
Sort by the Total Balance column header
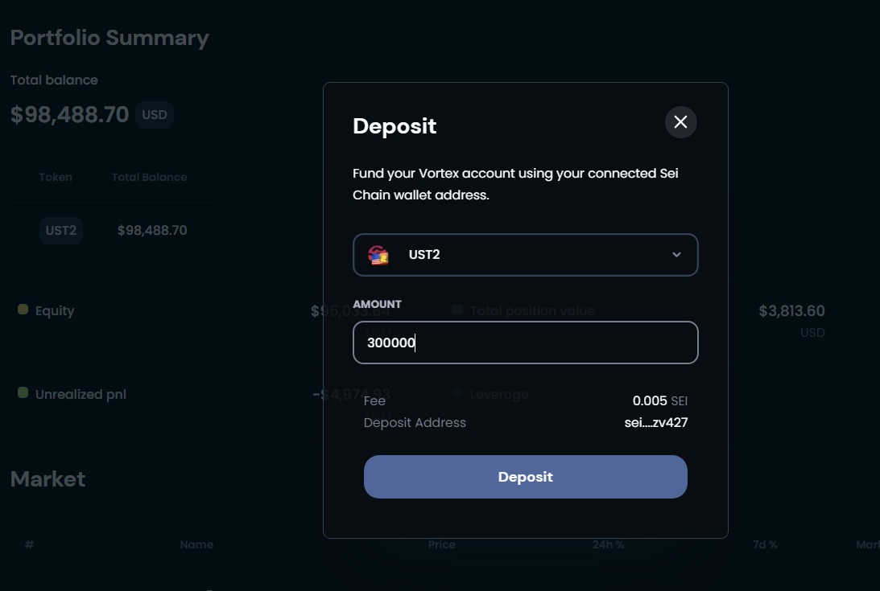point(149,177)
